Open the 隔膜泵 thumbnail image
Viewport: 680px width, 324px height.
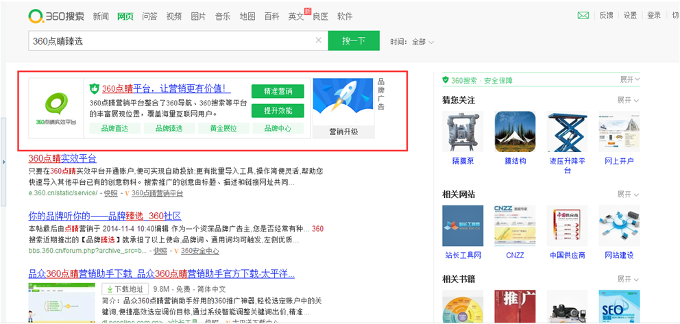(463, 132)
